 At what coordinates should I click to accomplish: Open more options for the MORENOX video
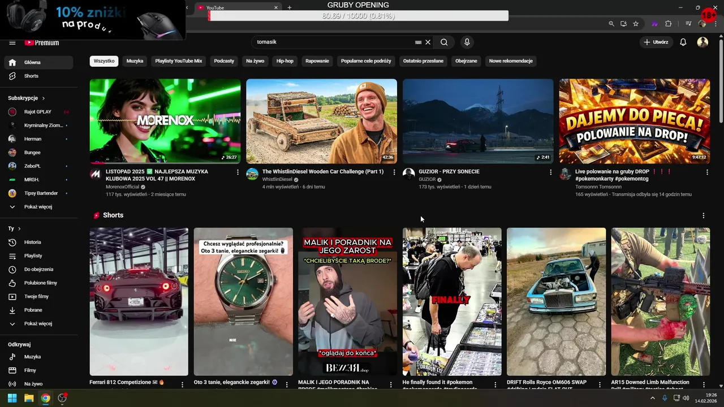[x=238, y=172]
